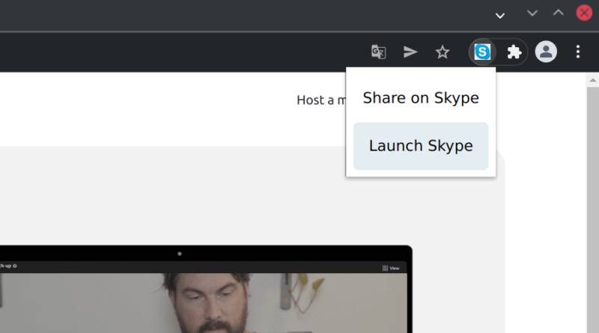Open the Extensions puzzle piece menu
The width and height of the screenshot is (599, 333).
[514, 52]
